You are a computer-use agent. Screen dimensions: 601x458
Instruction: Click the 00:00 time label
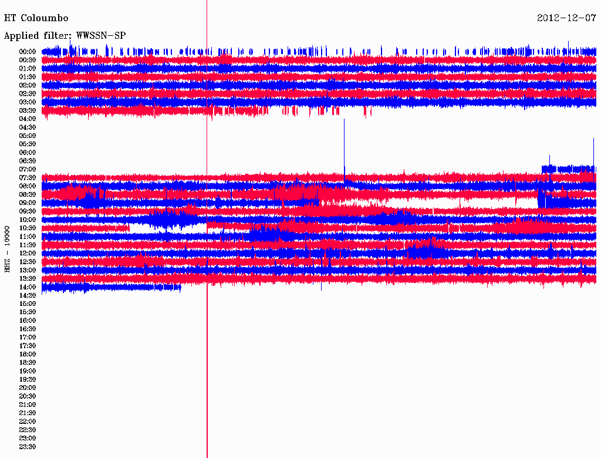click(x=28, y=52)
